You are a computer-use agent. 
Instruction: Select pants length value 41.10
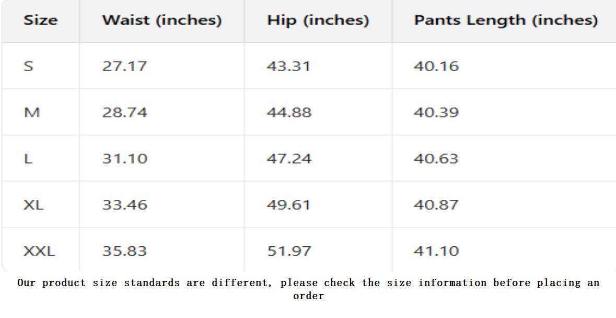[436, 251]
